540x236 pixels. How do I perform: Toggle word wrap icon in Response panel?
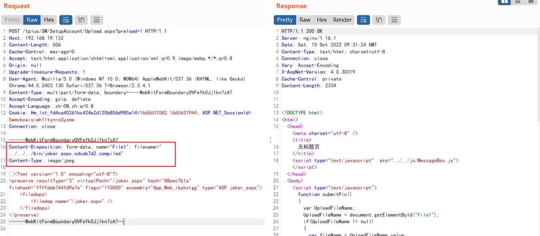tap(363, 20)
